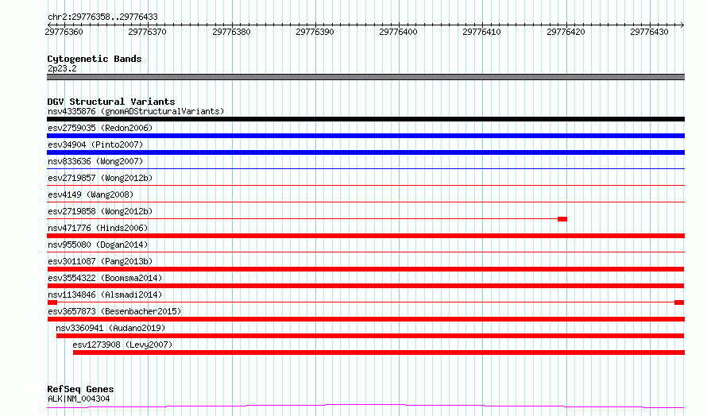
Task: Click the chr2:29776358..29776433 coordinate label
Action: pos(102,17)
